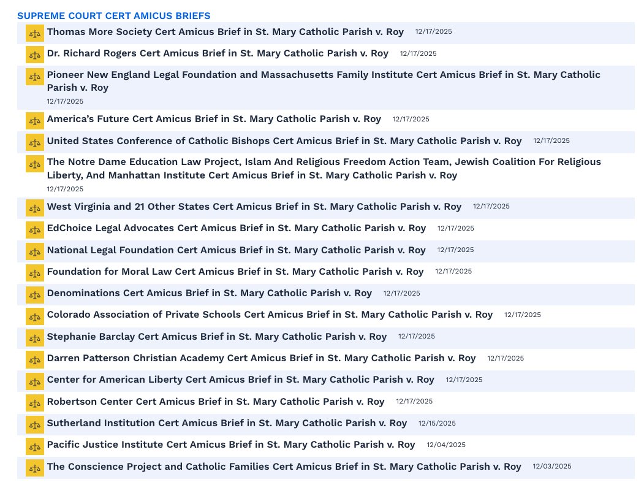The image size is (644, 490).
Task: Click 12/17/2025 date next to Thomas More Society
Action: [x=434, y=31]
